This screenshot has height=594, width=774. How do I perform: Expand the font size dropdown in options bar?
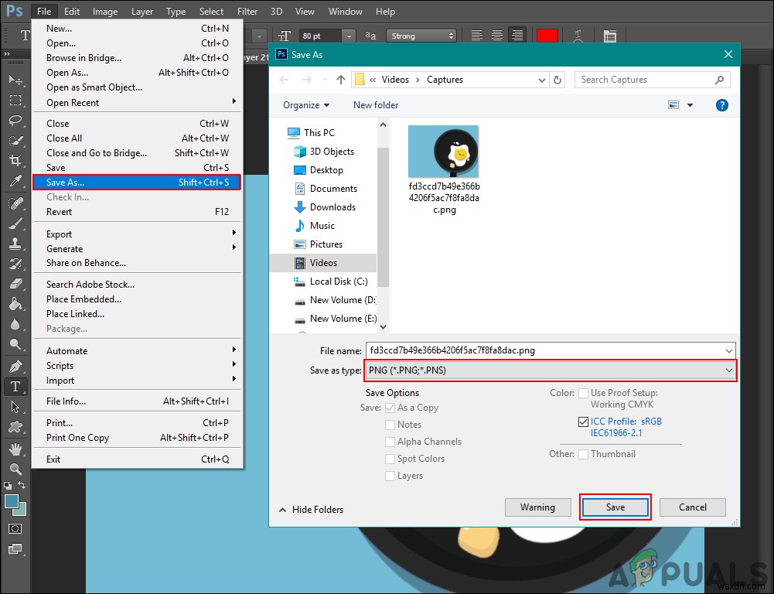click(348, 35)
